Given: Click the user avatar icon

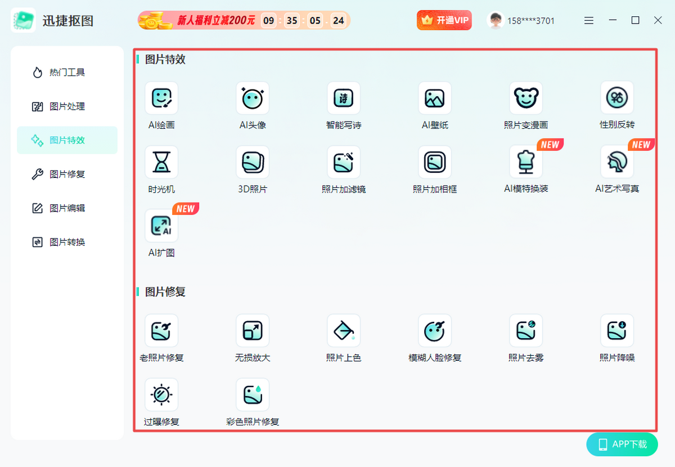Looking at the screenshot, I should tap(495, 21).
